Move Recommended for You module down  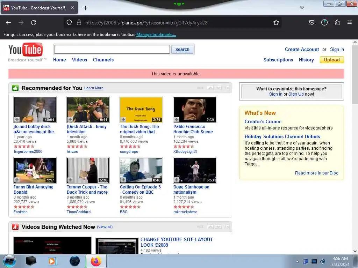219,88
